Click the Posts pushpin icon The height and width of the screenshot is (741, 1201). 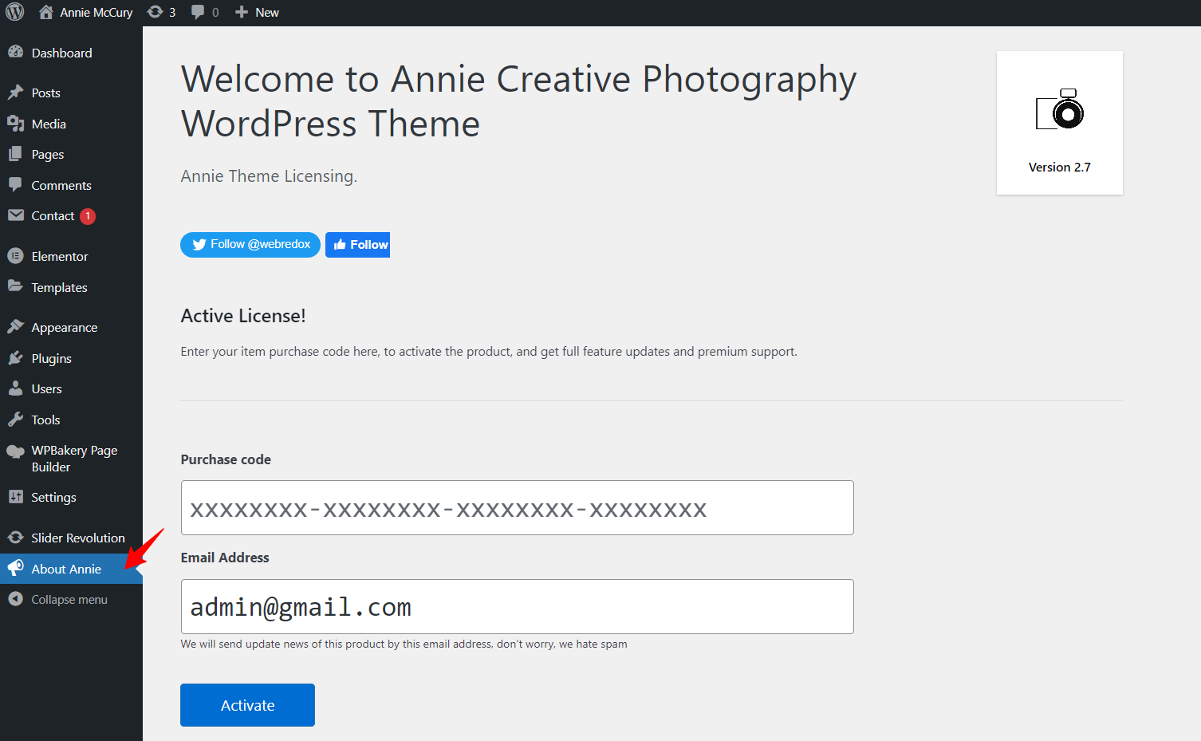point(15,93)
